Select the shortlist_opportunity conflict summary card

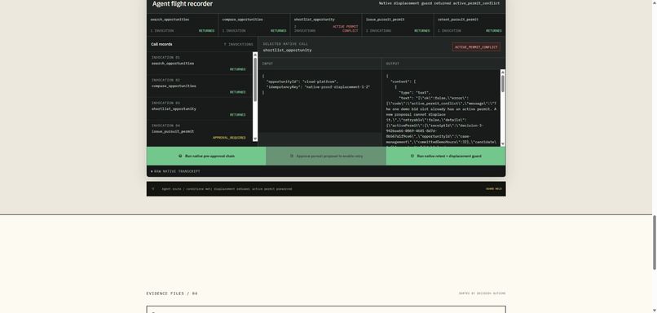pyautogui.click(x=326, y=24)
